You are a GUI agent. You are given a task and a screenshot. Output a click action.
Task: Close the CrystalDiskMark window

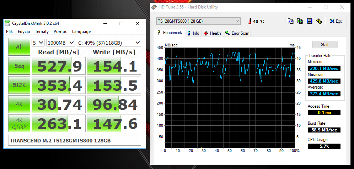137,23
